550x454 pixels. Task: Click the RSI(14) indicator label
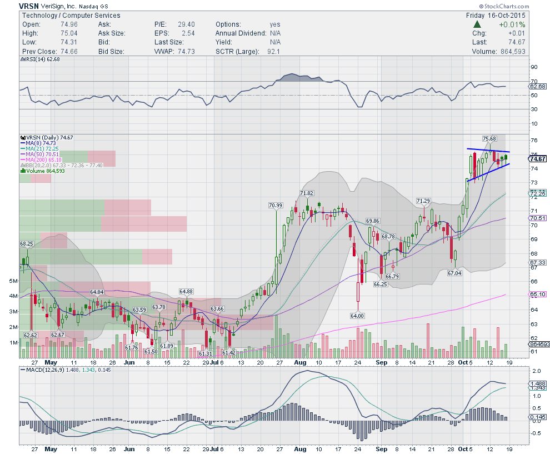[42, 59]
